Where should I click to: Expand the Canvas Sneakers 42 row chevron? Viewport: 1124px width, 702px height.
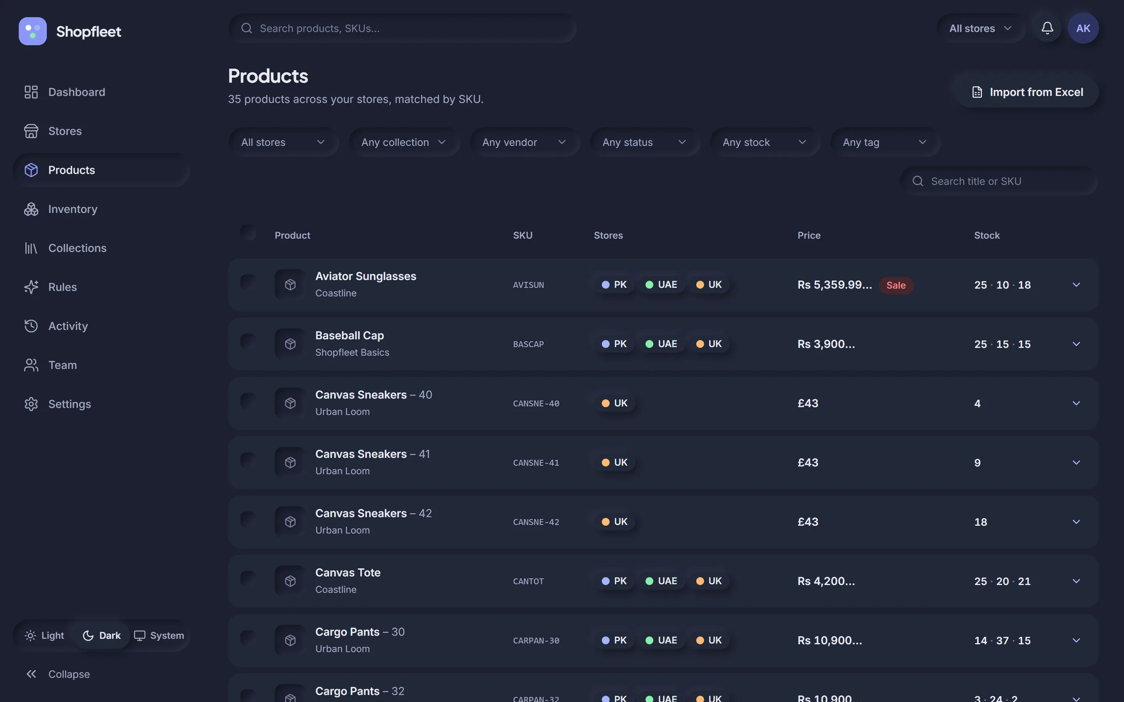click(x=1076, y=522)
